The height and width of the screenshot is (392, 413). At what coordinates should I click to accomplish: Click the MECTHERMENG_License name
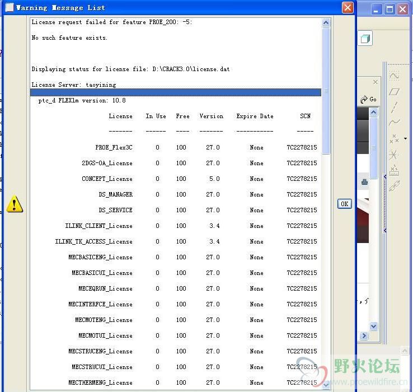(x=100, y=382)
